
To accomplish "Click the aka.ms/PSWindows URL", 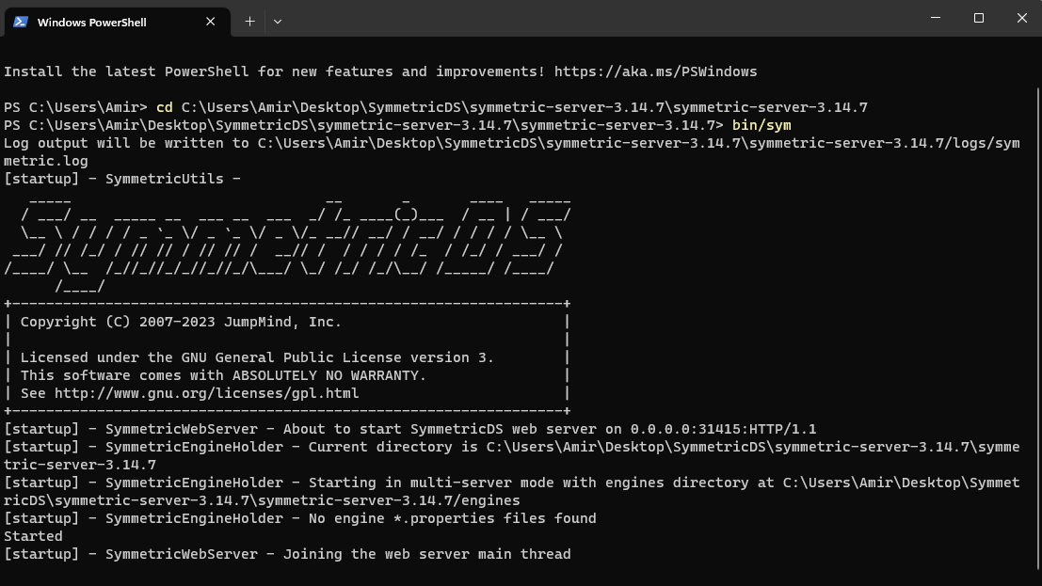I will click(655, 71).
